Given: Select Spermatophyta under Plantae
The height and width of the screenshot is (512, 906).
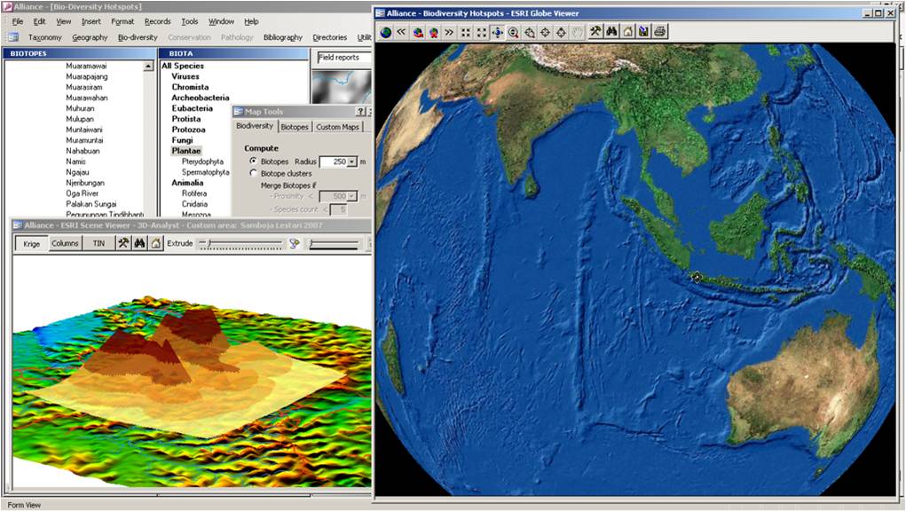Looking at the screenshot, I should pos(205,172).
